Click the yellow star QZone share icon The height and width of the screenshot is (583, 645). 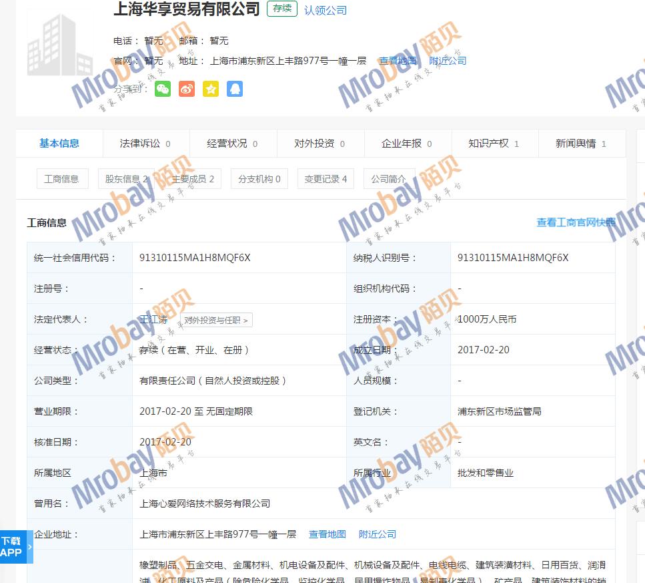(x=211, y=89)
